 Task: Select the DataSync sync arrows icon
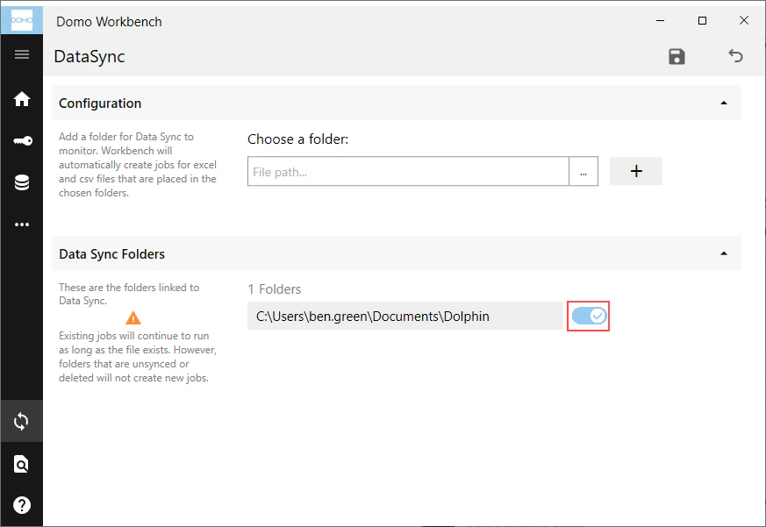(21, 421)
